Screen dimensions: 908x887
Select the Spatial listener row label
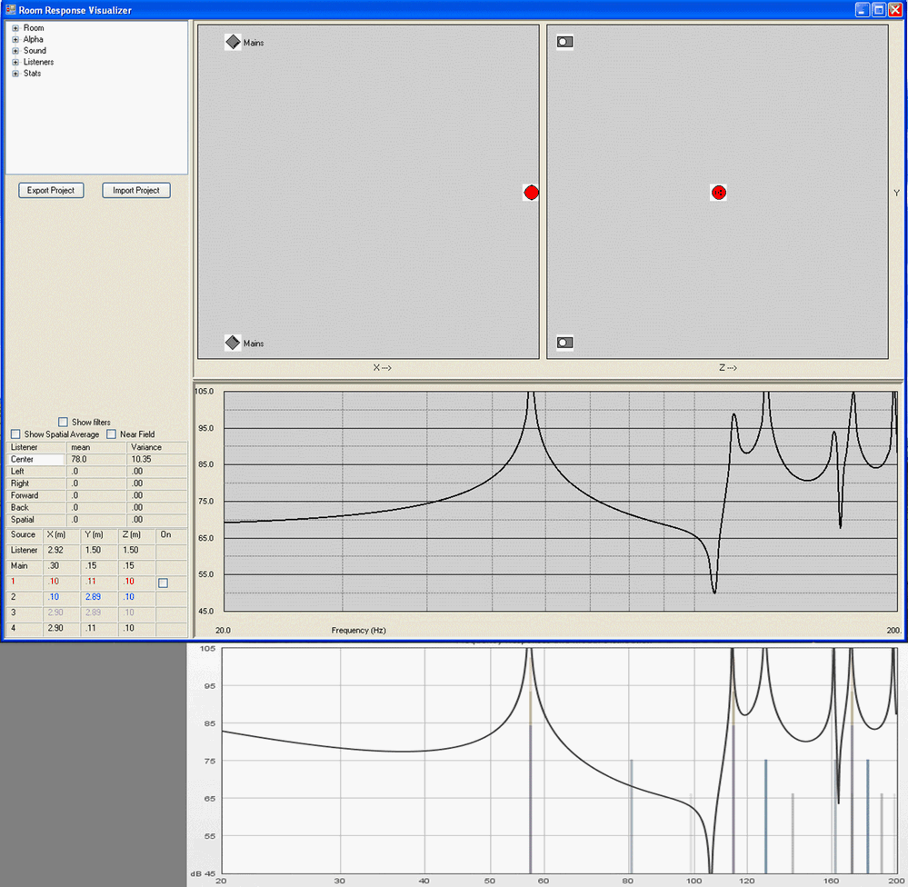click(23, 519)
